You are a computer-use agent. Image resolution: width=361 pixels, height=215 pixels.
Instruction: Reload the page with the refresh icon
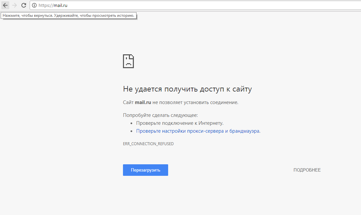coord(24,5)
